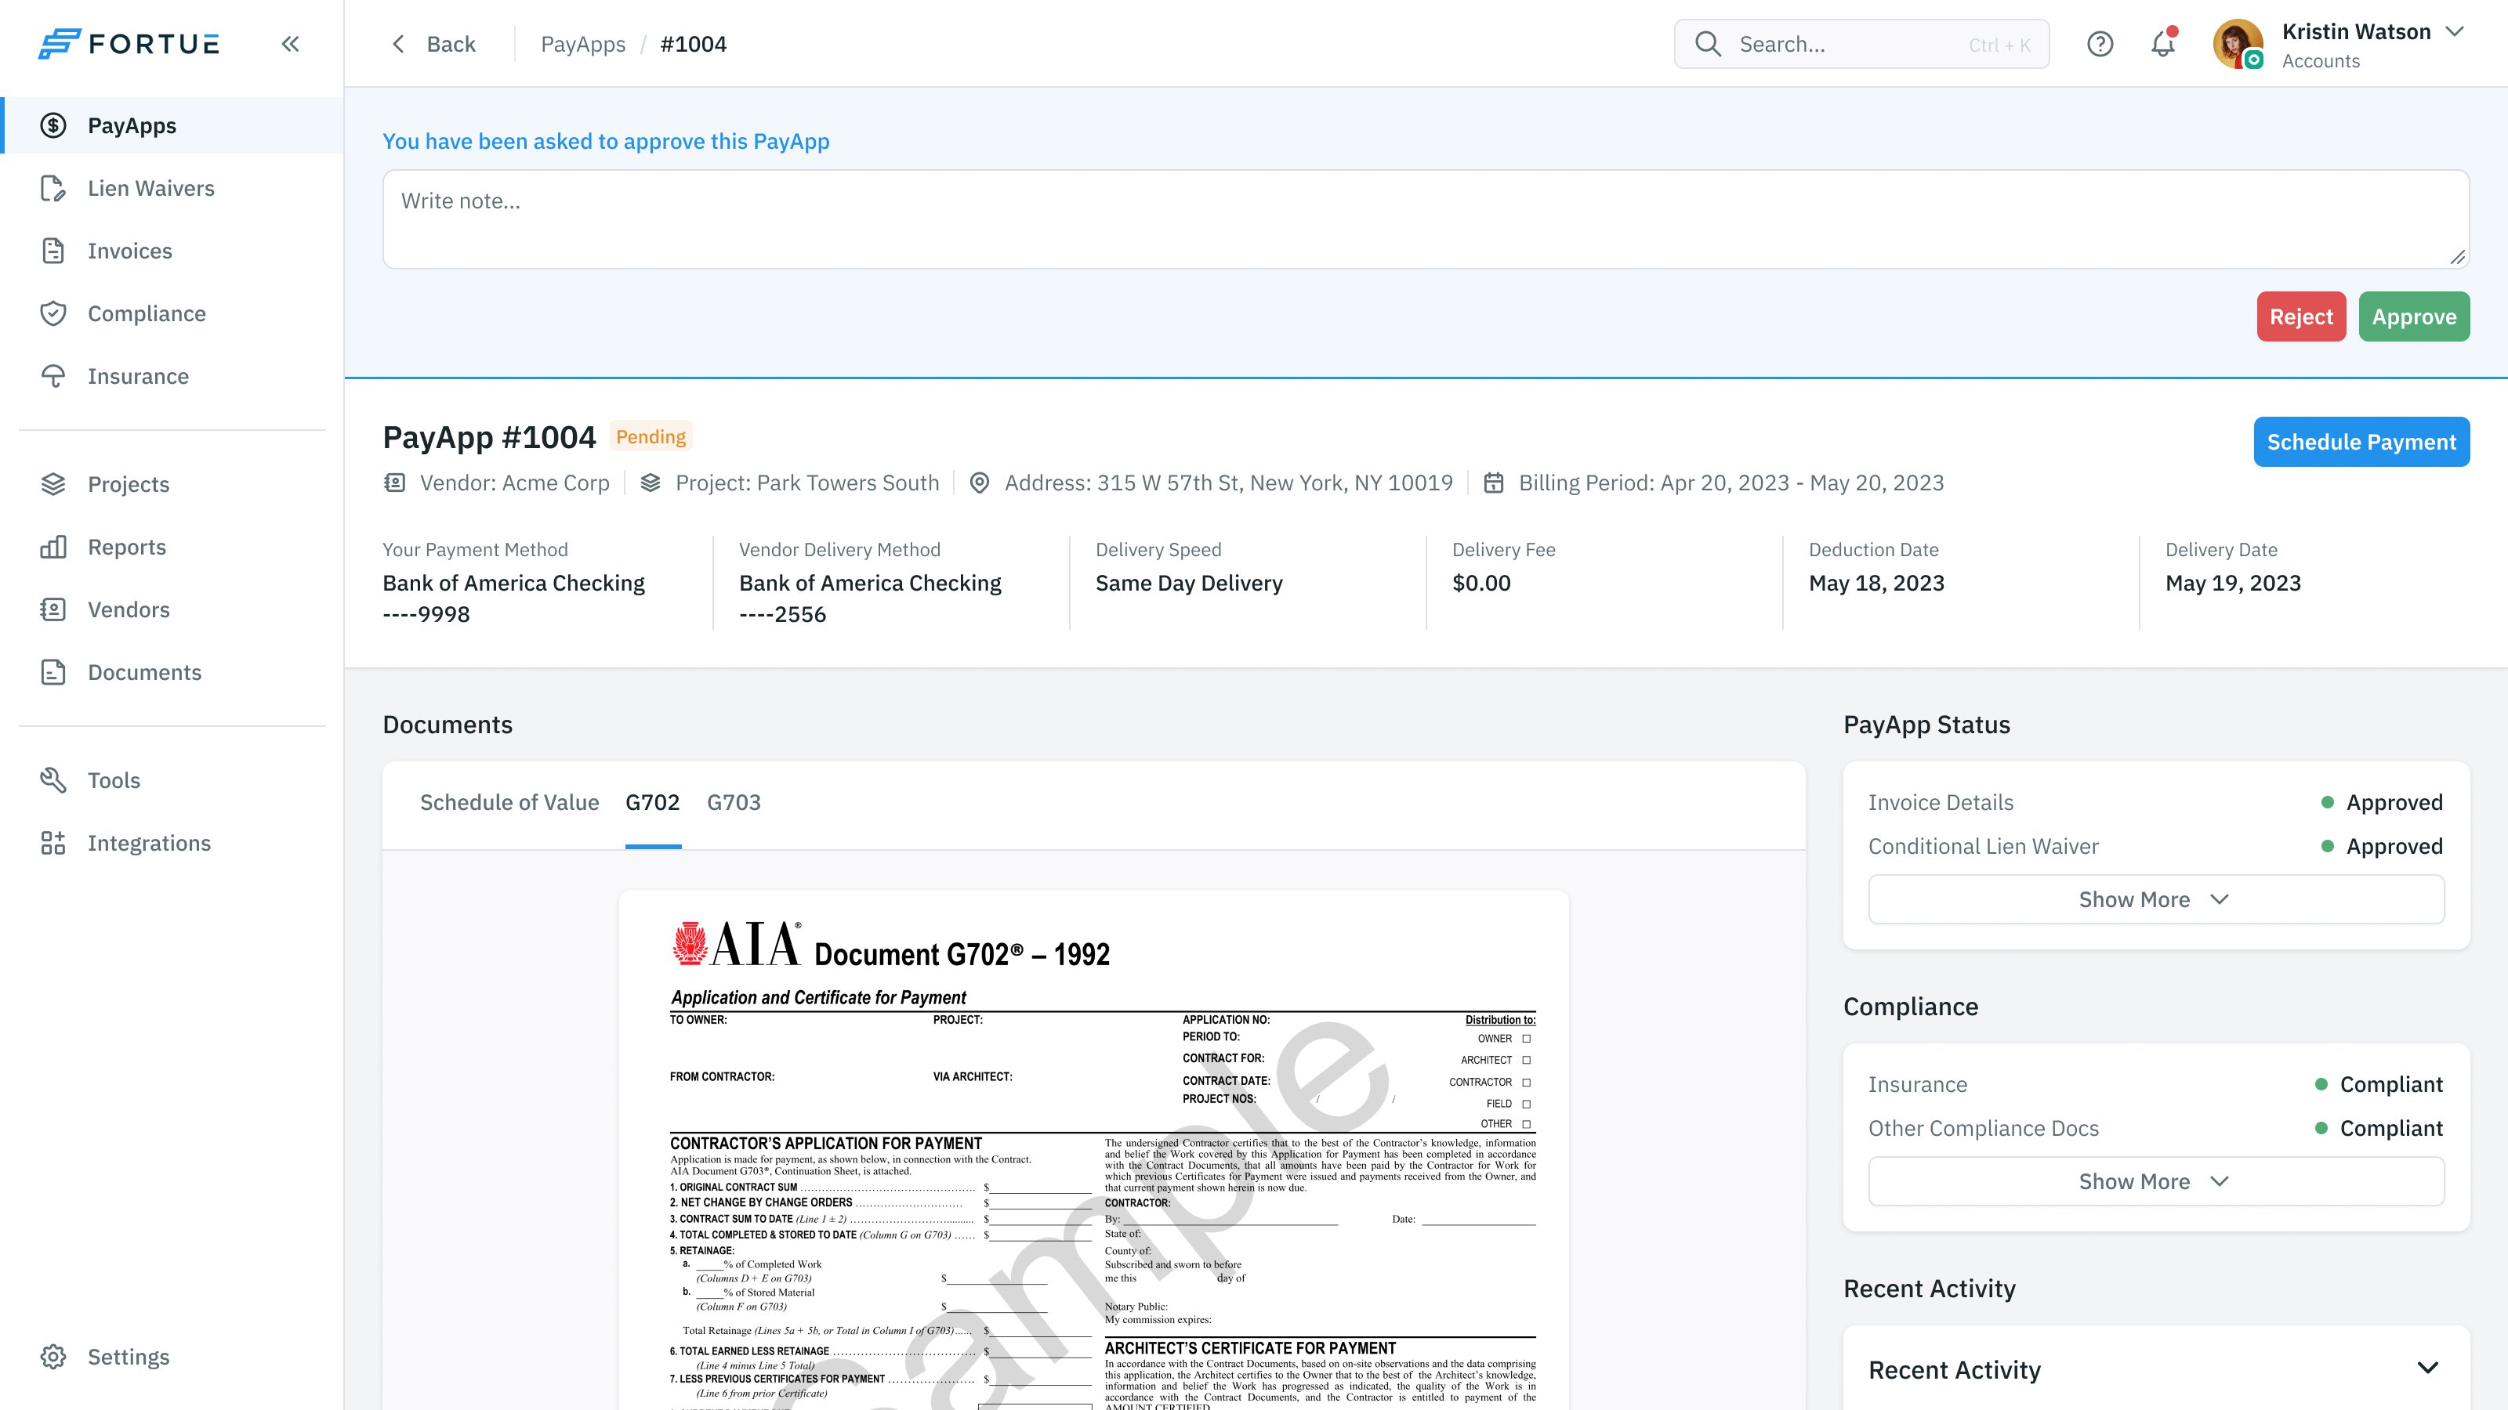Image resolution: width=2508 pixels, height=1410 pixels.
Task: Open the Schedule of Value tab
Action: 509,803
